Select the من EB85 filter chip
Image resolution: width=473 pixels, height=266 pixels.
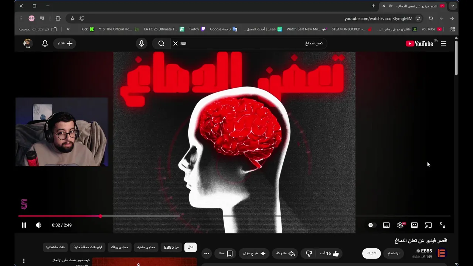click(x=171, y=247)
